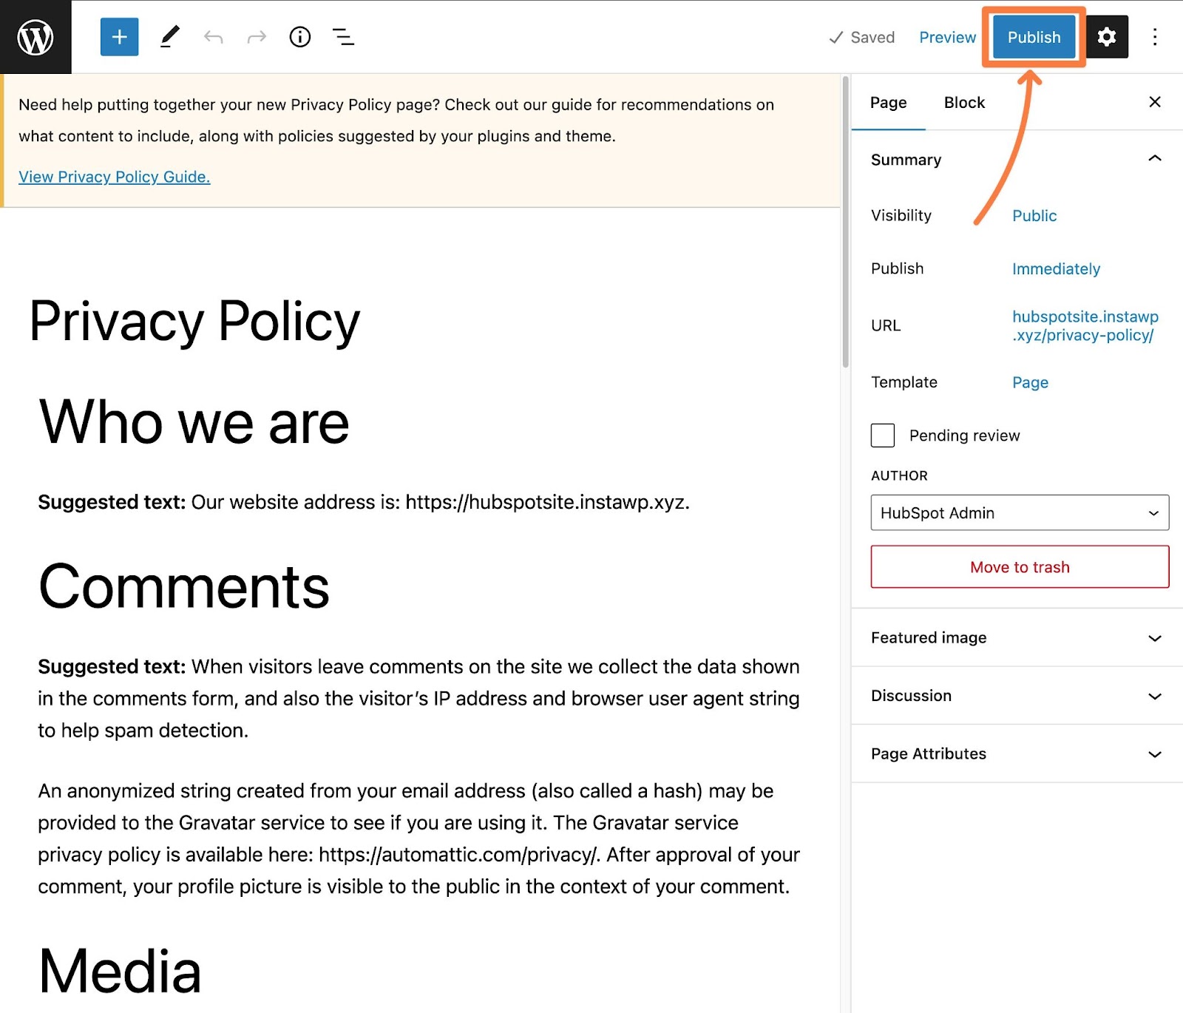
Task: Open the Author dropdown showing HubSpot Admin
Action: 1019,512
